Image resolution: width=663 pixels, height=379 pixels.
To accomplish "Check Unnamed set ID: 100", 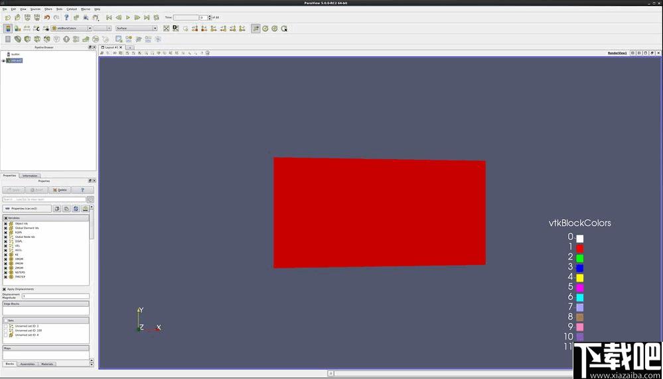I will coord(6,331).
